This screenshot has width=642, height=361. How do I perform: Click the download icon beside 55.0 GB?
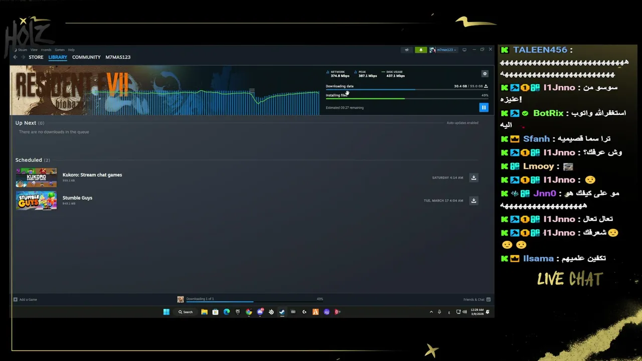pos(486,86)
